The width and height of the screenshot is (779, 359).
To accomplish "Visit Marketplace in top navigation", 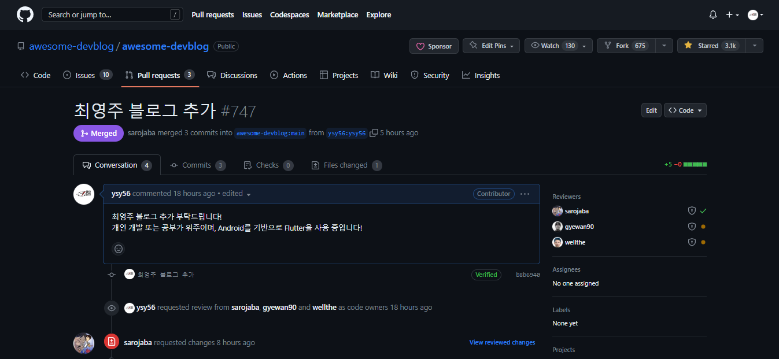I will click(x=338, y=15).
